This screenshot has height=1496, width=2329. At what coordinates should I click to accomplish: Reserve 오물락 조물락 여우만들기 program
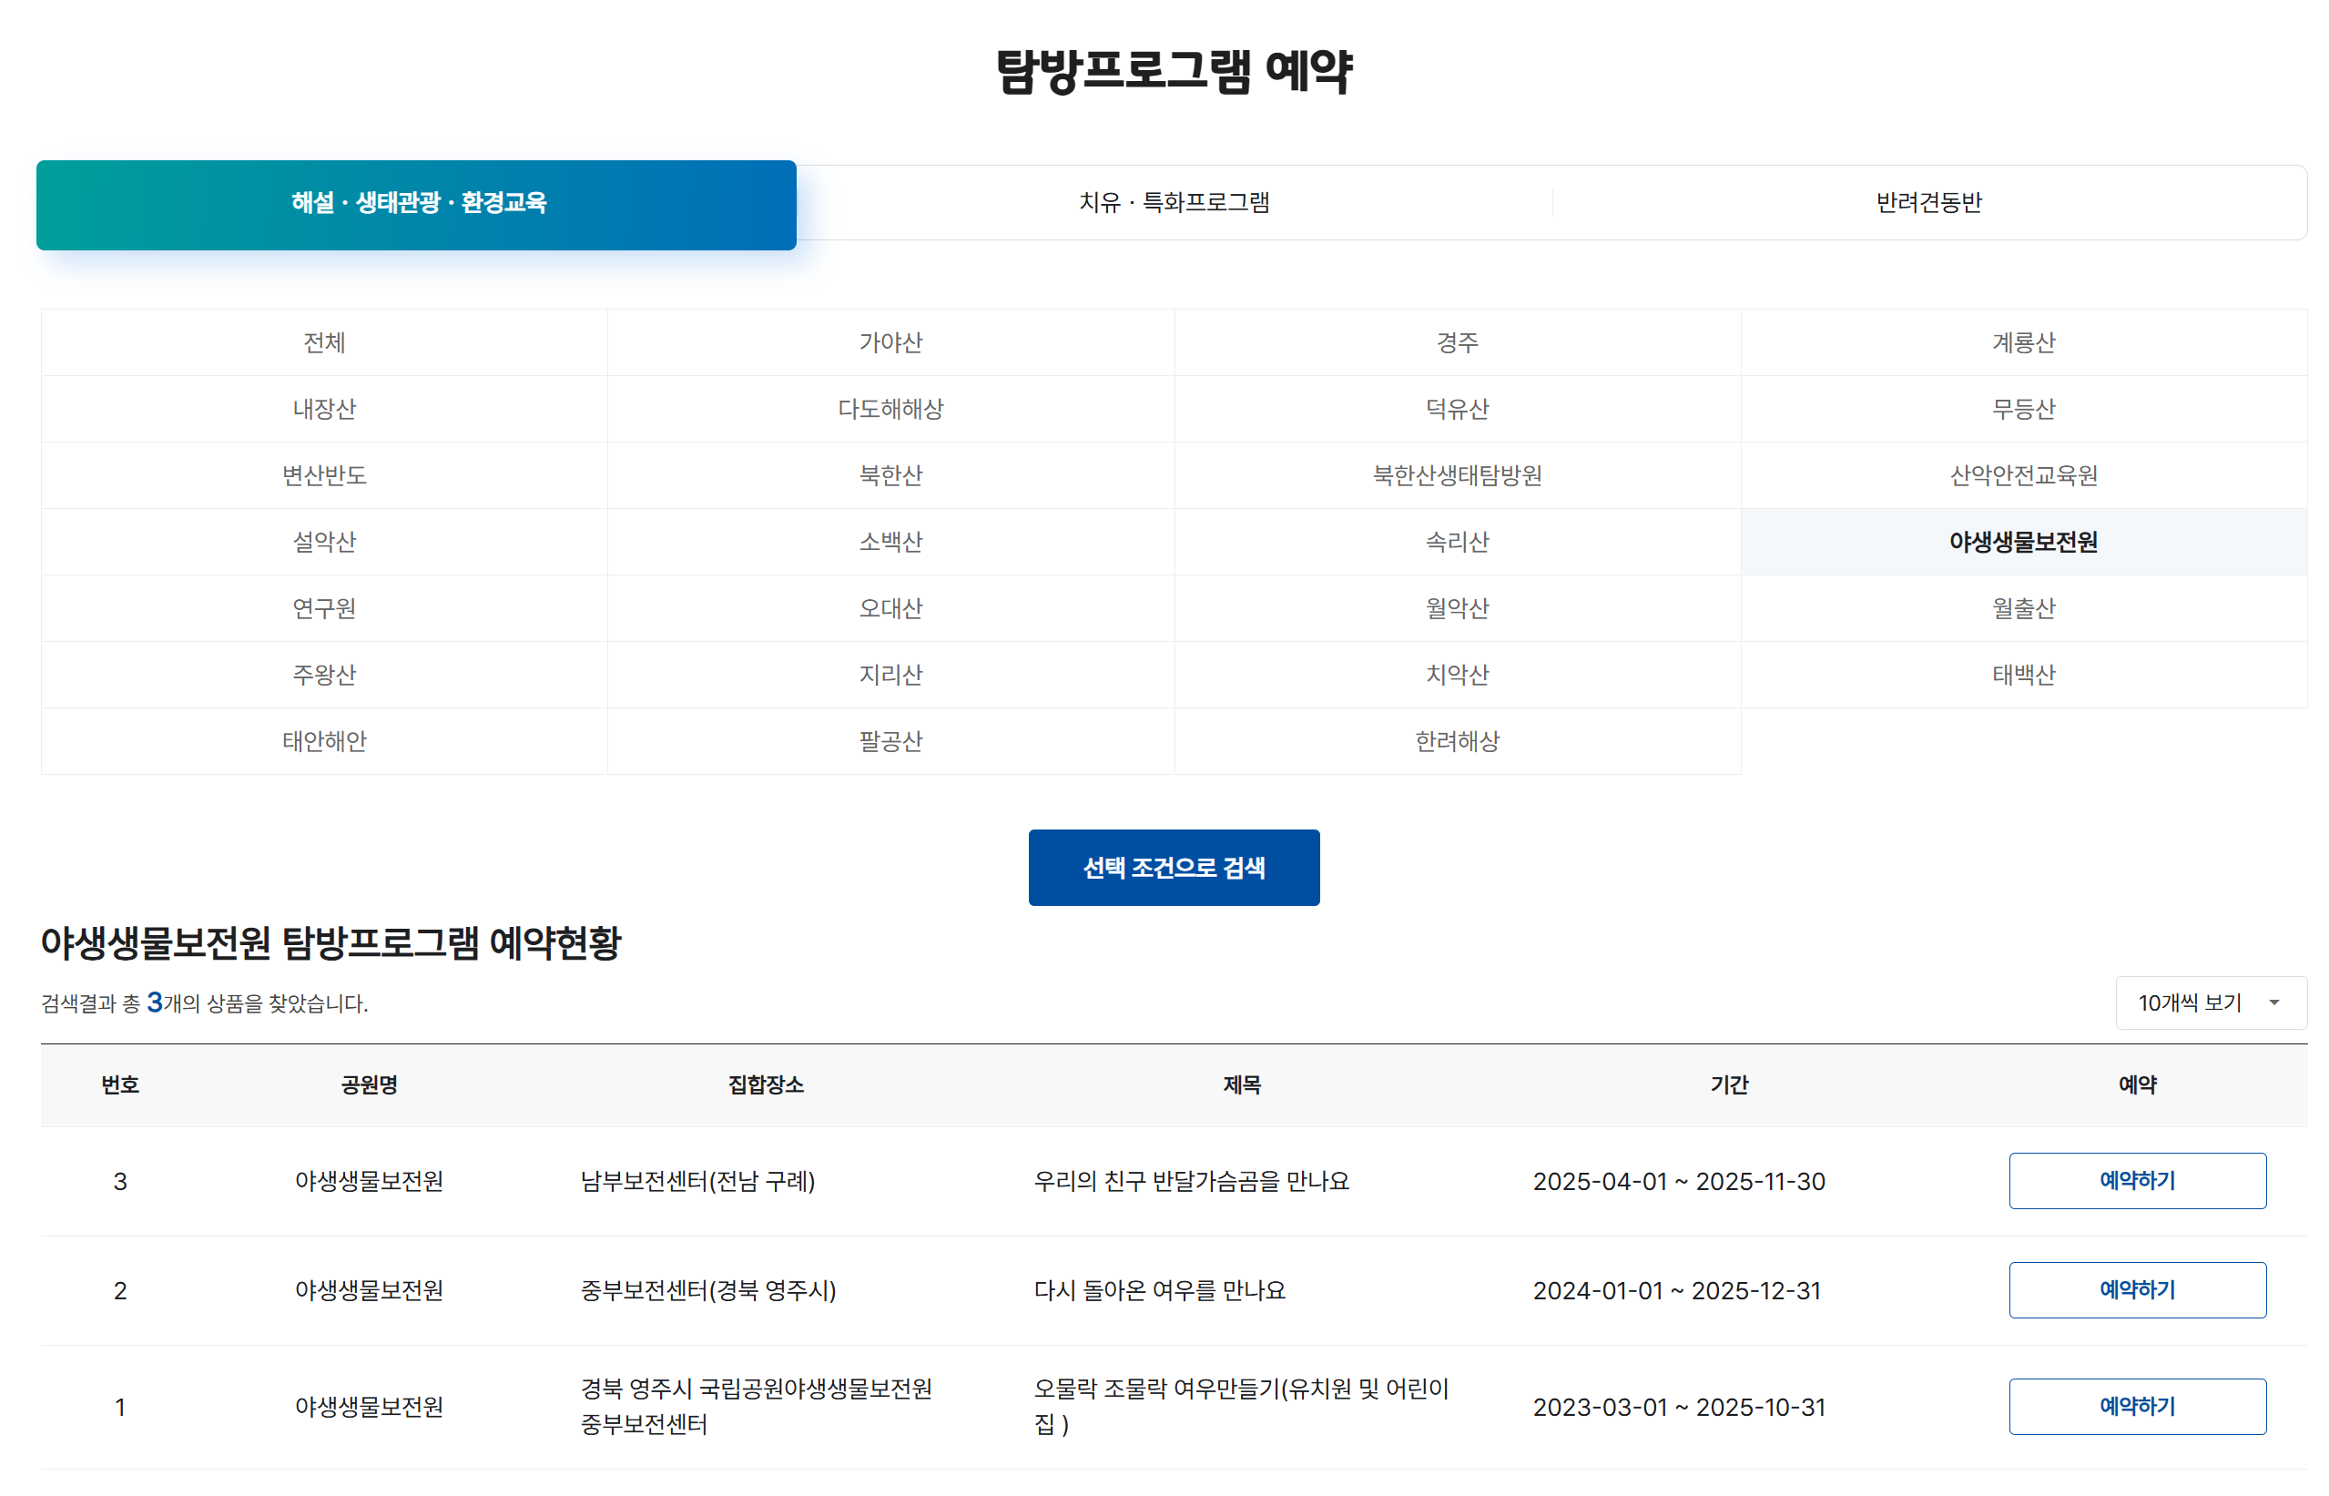2137,1406
